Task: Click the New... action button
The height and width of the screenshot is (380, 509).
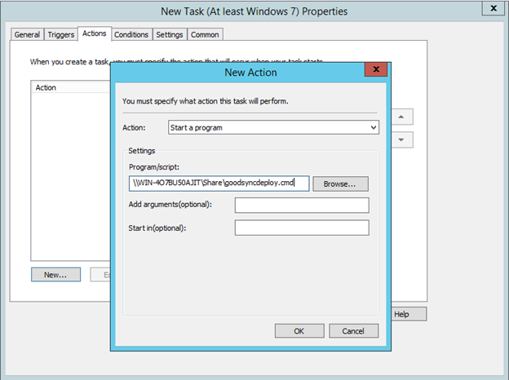Action: [x=55, y=275]
